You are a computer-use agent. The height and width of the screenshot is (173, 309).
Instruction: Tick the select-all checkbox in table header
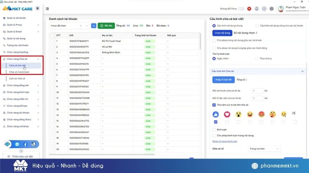pyautogui.click(x=52, y=36)
